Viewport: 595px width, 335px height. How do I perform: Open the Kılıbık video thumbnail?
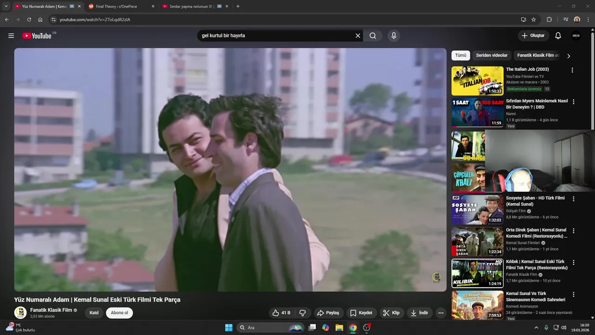coord(477,273)
